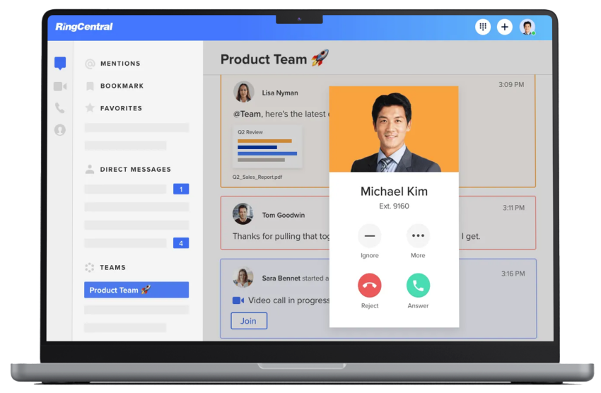
Task: Click the plus icon in top header
Action: coord(504,27)
